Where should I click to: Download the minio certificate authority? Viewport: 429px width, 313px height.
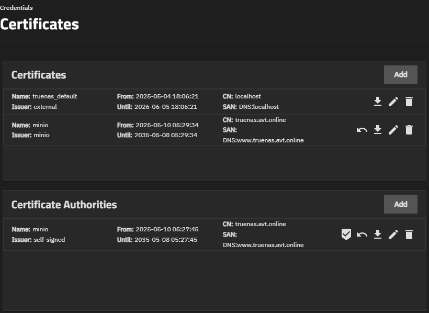pyautogui.click(x=378, y=234)
